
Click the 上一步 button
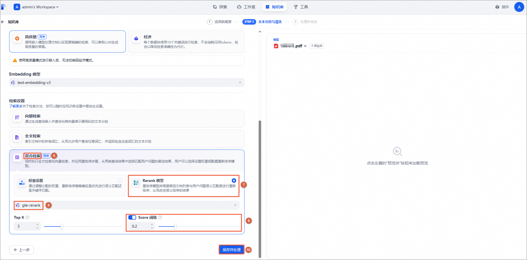pos(22,250)
